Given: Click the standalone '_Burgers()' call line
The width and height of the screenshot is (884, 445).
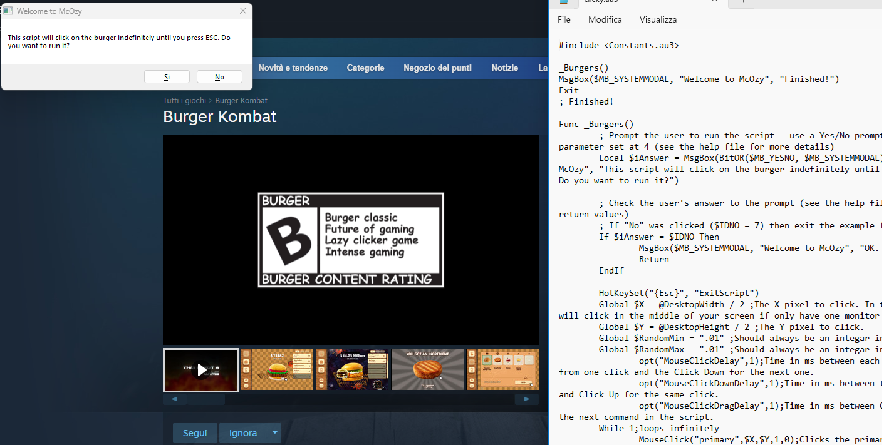Looking at the screenshot, I should pyautogui.click(x=584, y=68).
